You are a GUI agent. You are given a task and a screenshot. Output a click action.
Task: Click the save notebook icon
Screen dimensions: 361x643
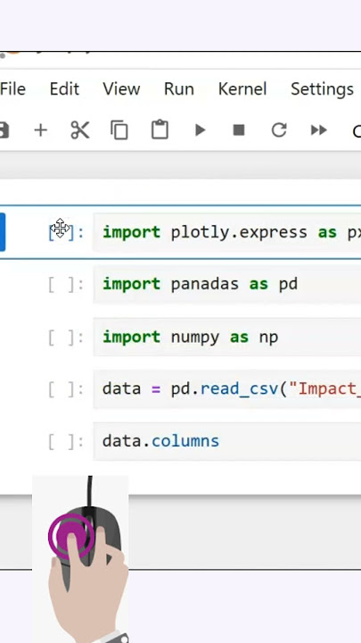4,130
